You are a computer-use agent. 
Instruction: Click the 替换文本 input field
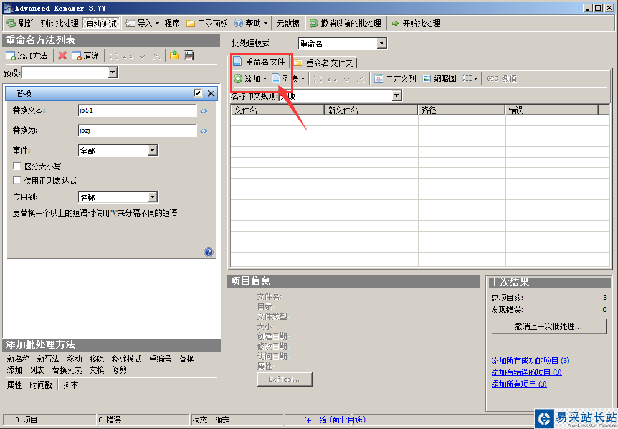click(x=137, y=110)
